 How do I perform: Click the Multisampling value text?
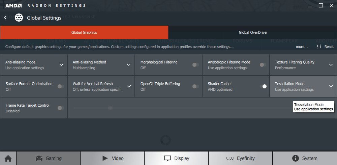[x=84, y=68]
